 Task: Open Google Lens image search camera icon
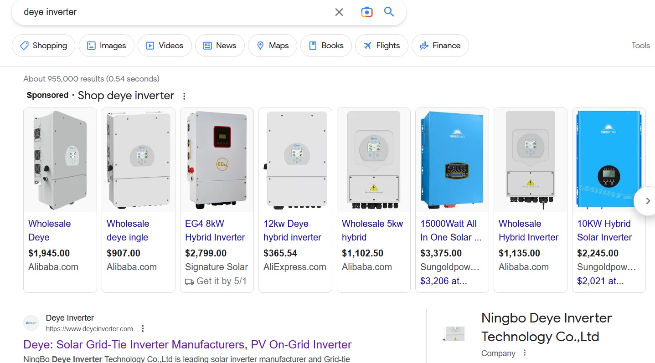(x=366, y=12)
